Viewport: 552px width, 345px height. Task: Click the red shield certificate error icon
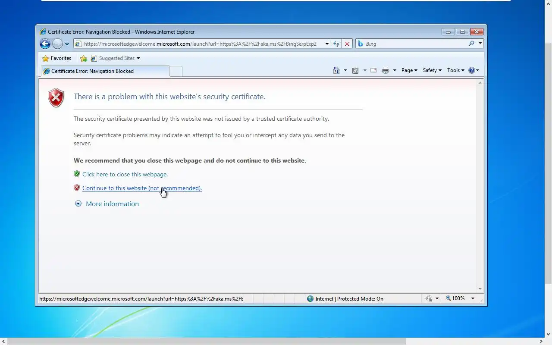point(56,98)
